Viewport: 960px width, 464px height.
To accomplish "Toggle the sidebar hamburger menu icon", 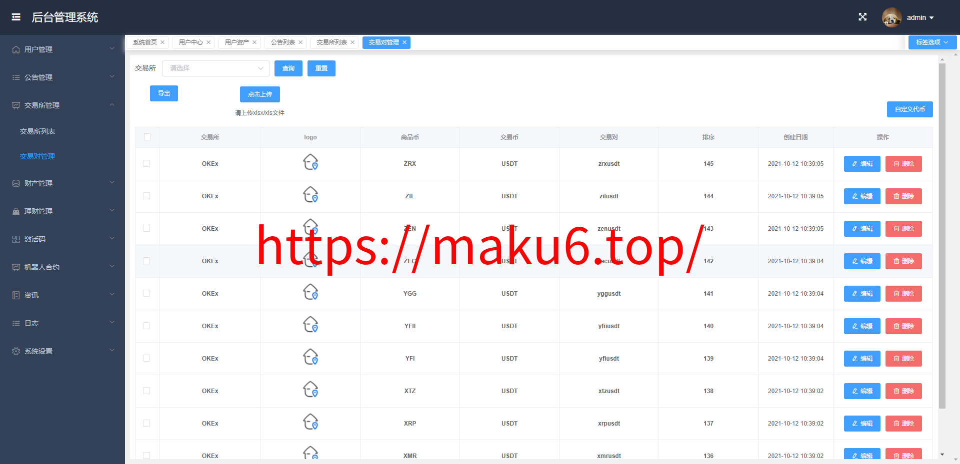I will [16, 17].
